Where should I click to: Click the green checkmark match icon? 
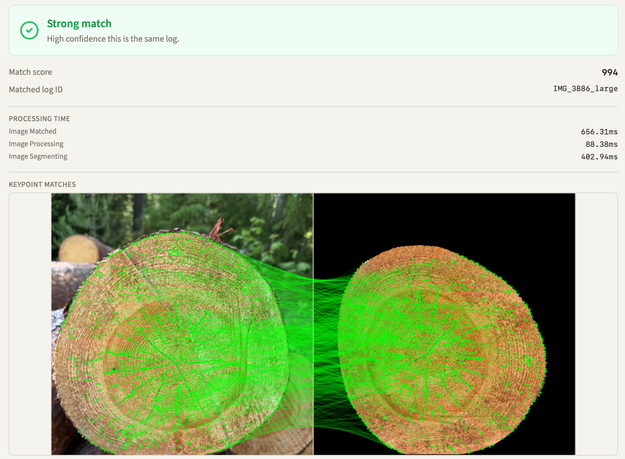(29, 30)
